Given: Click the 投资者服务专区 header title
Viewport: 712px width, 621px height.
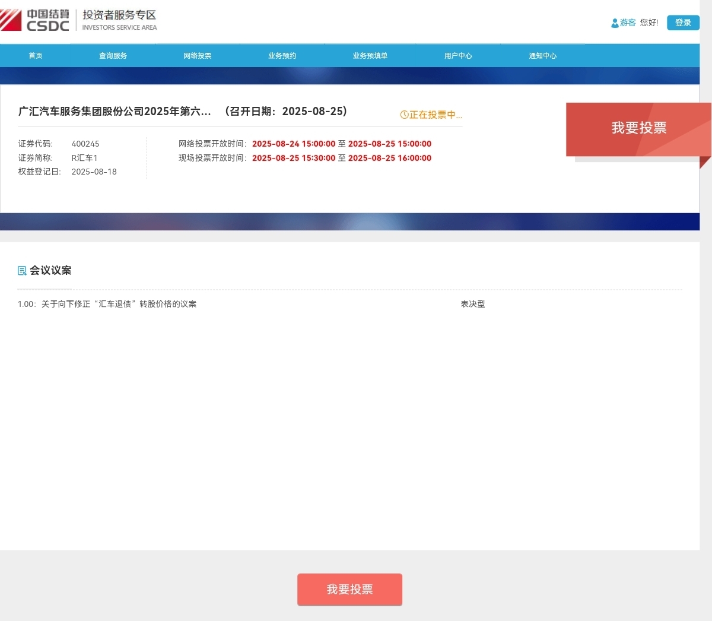Looking at the screenshot, I should click(x=119, y=15).
